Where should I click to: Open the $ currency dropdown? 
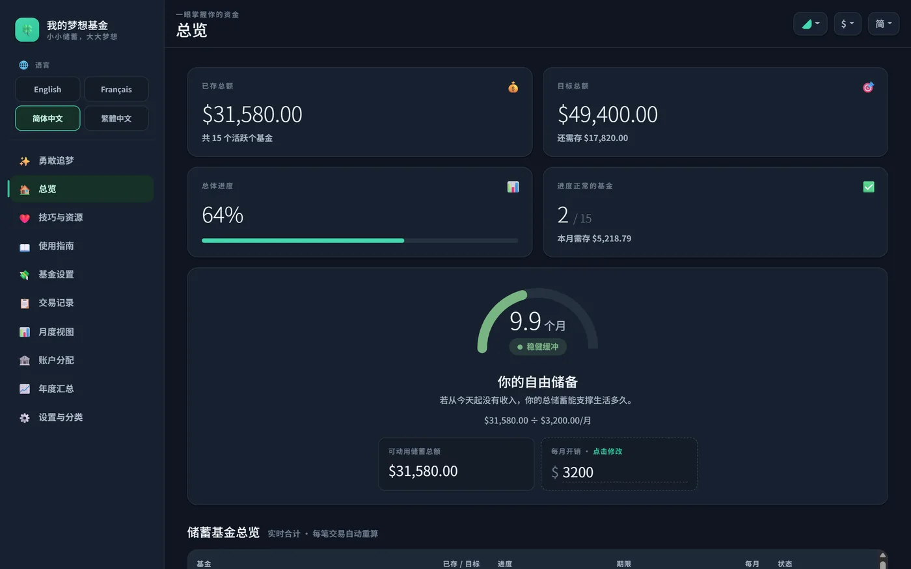tap(847, 24)
